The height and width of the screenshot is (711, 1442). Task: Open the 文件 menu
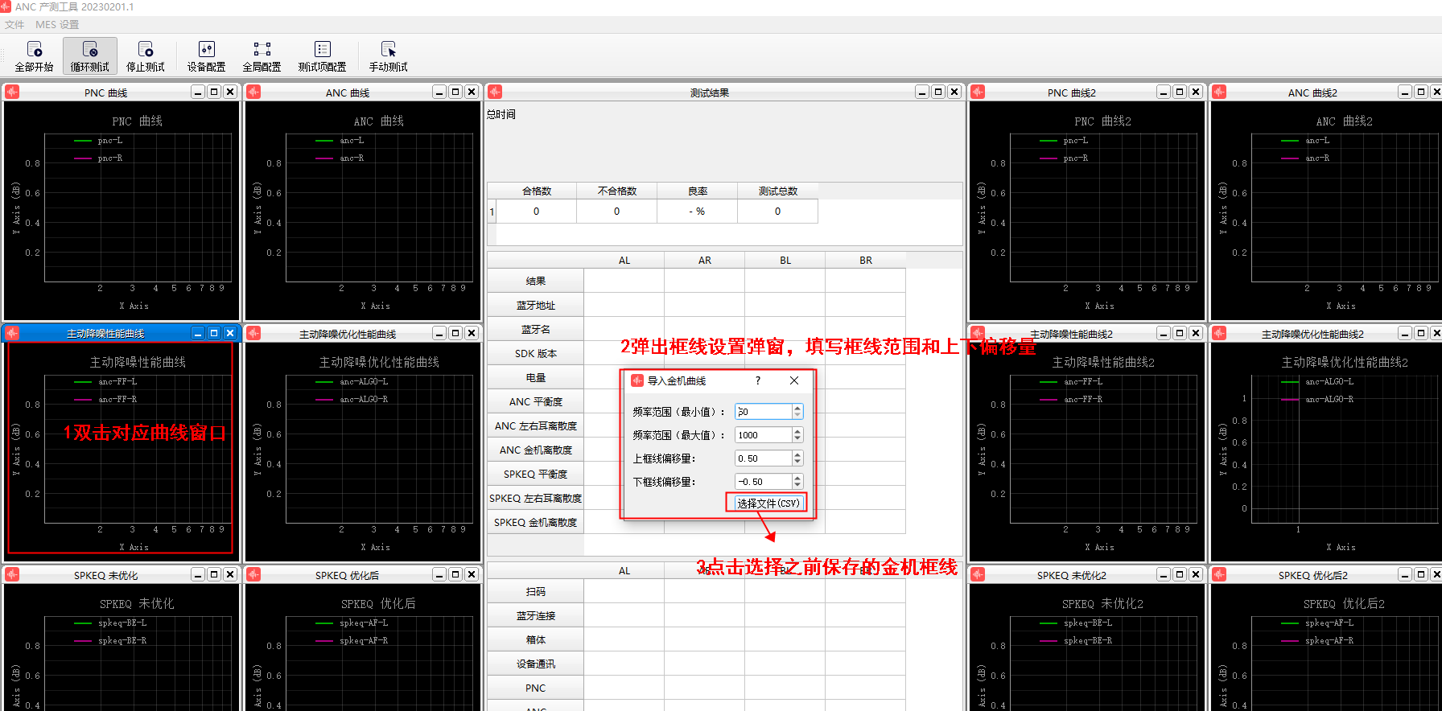pyautogui.click(x=14, y=25)
